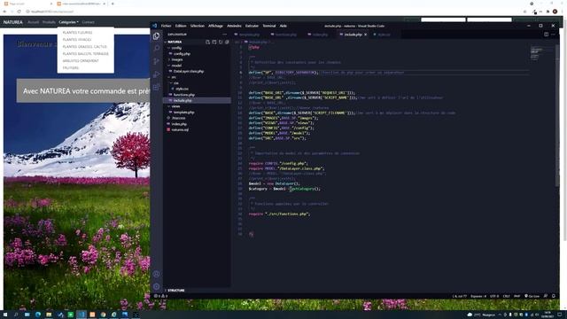The height and width of the screenshot is (319, 567).
Task: Open config.php in explorer tree
Action: pos(182,53)
